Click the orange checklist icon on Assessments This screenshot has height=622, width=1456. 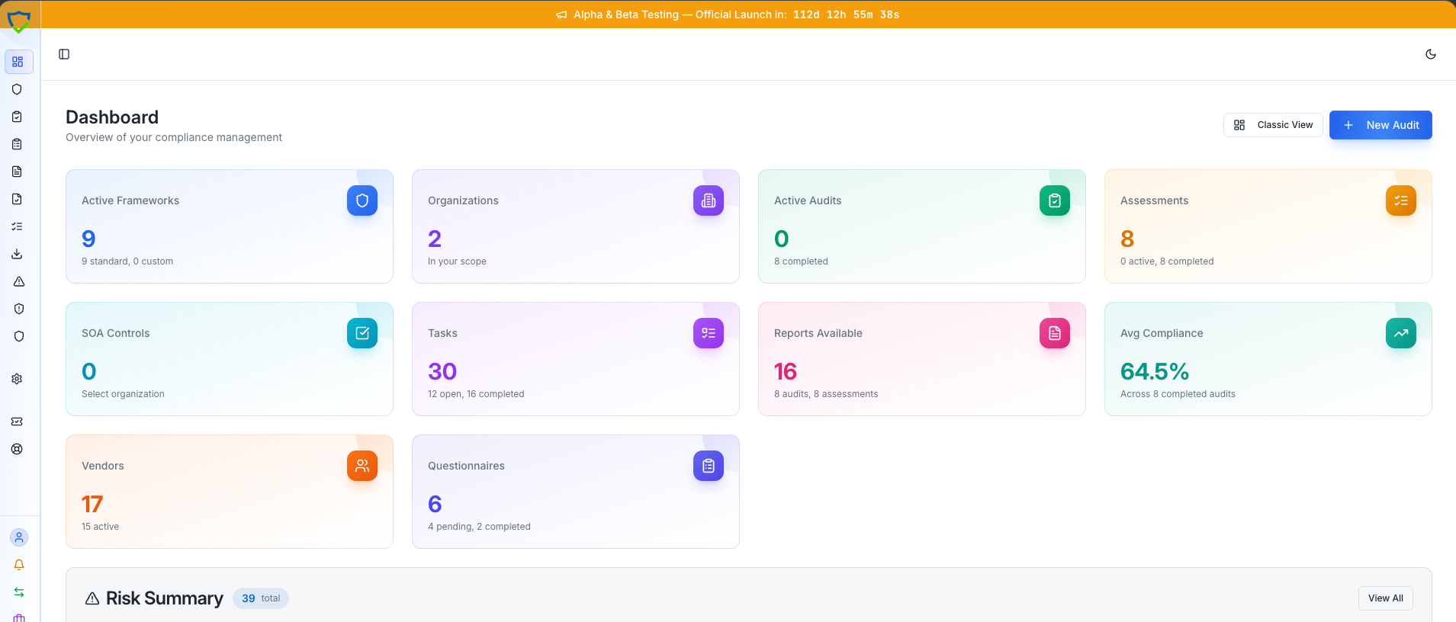pos(1401,200)
